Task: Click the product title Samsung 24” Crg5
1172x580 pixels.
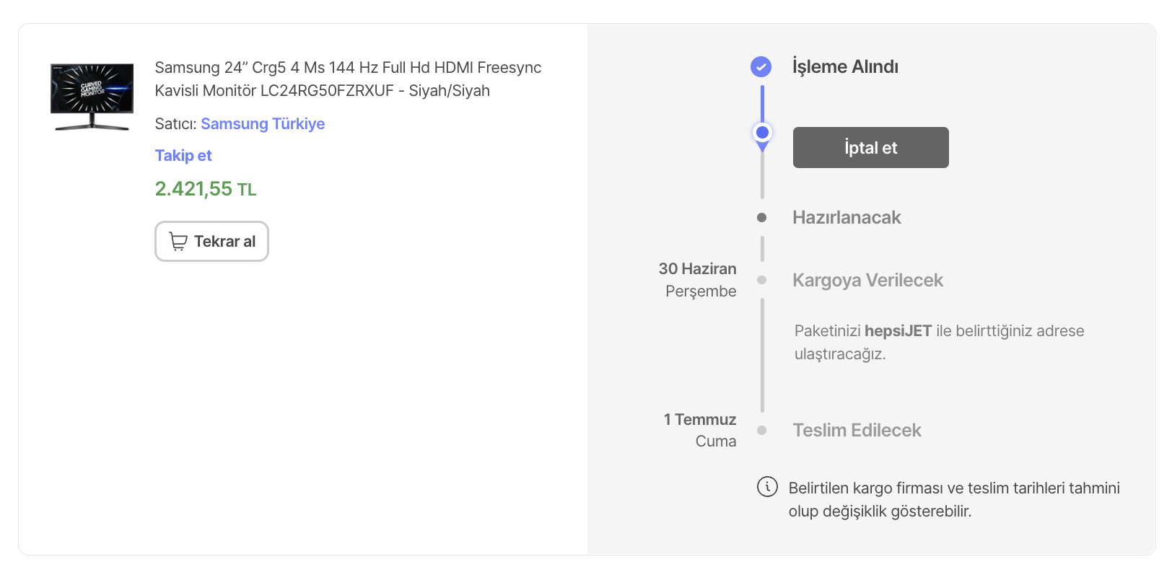Action: [348, 79]
